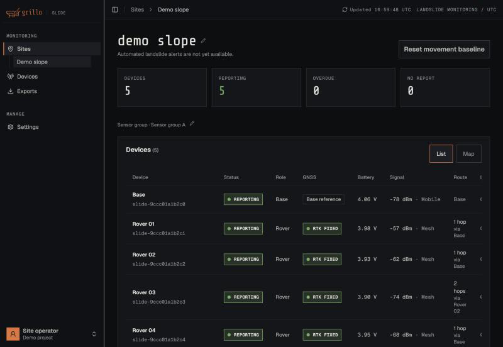Sort by Route column header
The image size is (503, 347).
(x=460, y=177)
